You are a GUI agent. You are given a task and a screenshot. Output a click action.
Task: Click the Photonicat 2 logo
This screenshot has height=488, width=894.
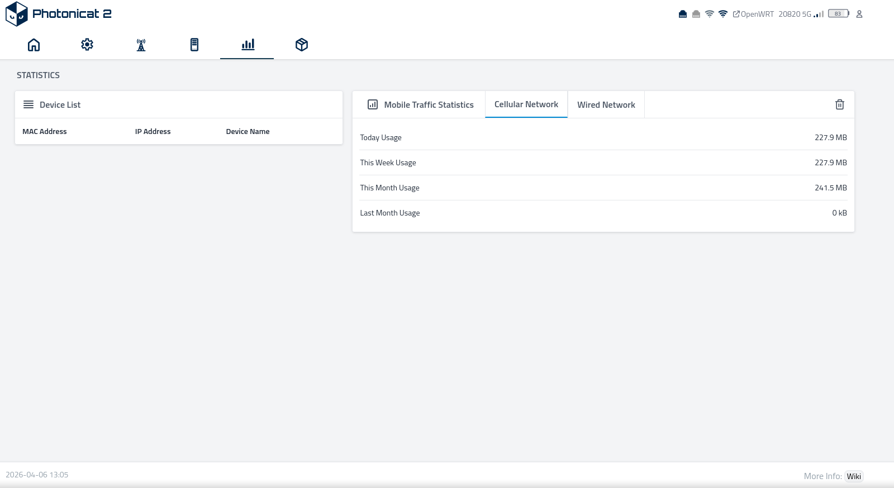(59, 14)
